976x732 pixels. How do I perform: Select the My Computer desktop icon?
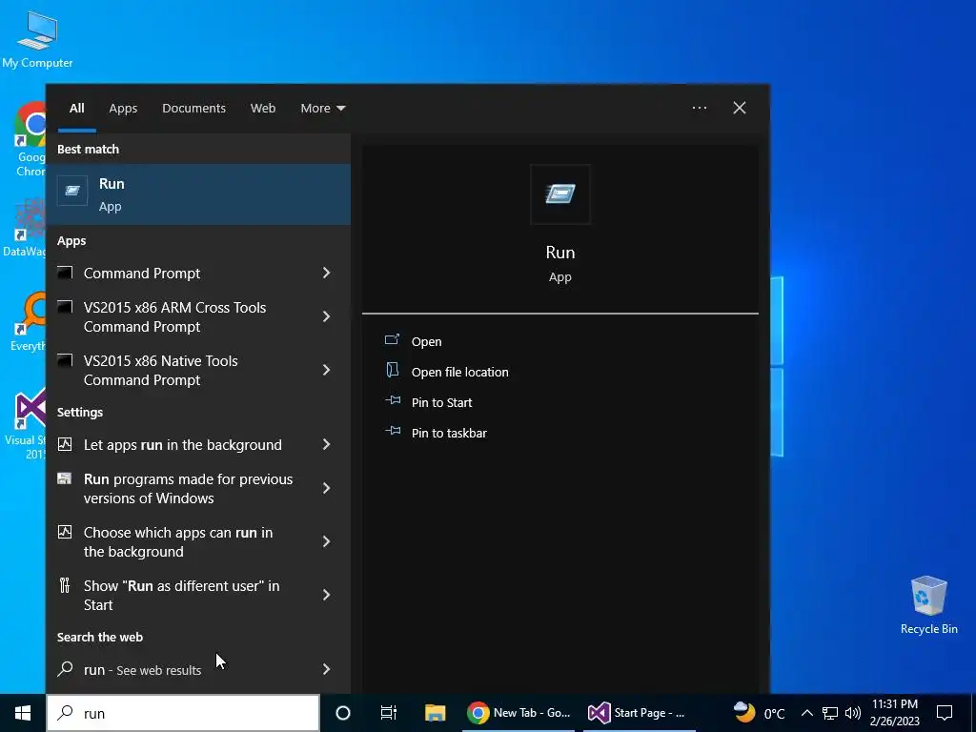[x=37, y=38]
